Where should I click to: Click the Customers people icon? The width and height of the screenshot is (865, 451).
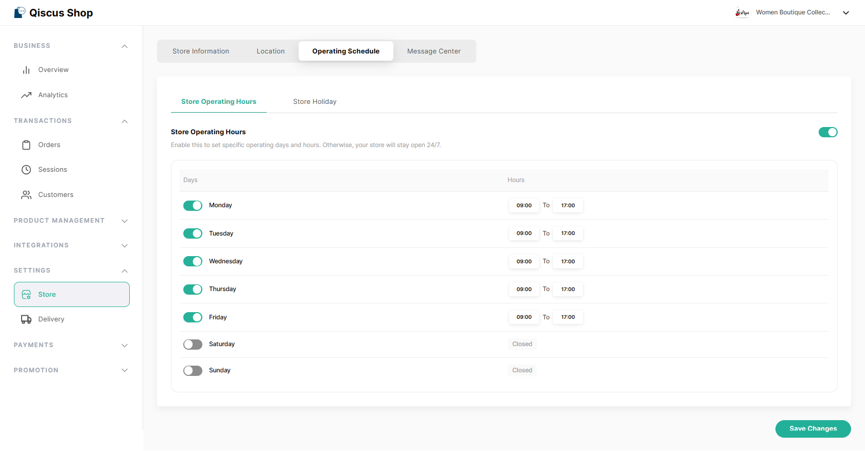[x=26, y=195]
